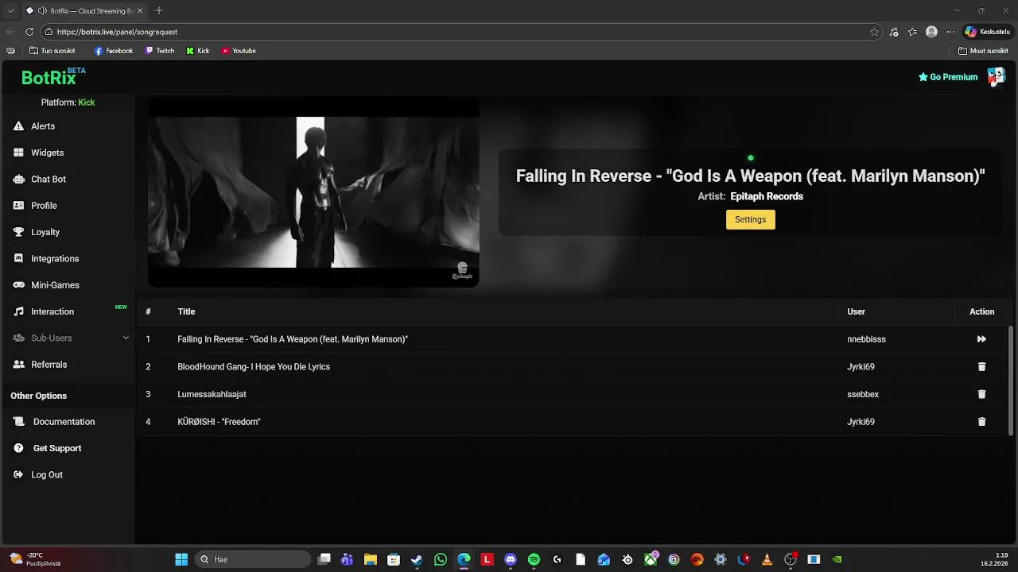1018x572 pixels.
Task: Open the Kick bookmark
Action: pos(198,51)
